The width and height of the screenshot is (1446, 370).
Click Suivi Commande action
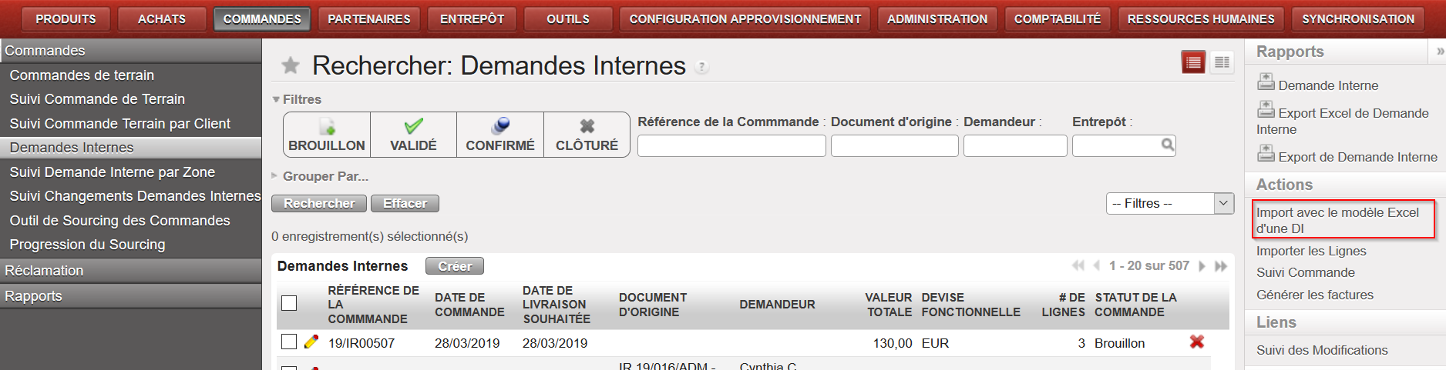[x=1305, y=272]
